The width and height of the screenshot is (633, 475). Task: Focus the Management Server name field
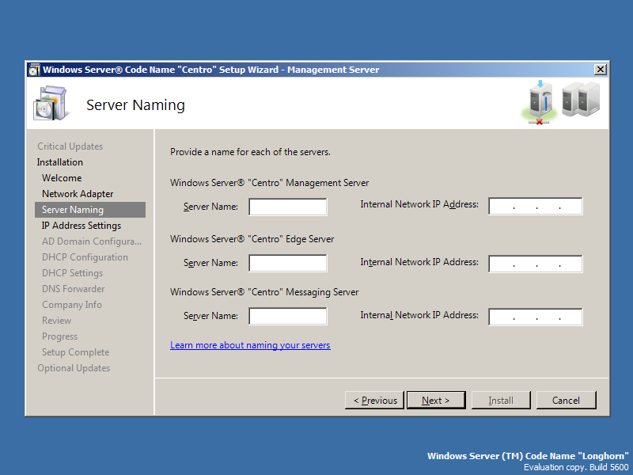288,207
